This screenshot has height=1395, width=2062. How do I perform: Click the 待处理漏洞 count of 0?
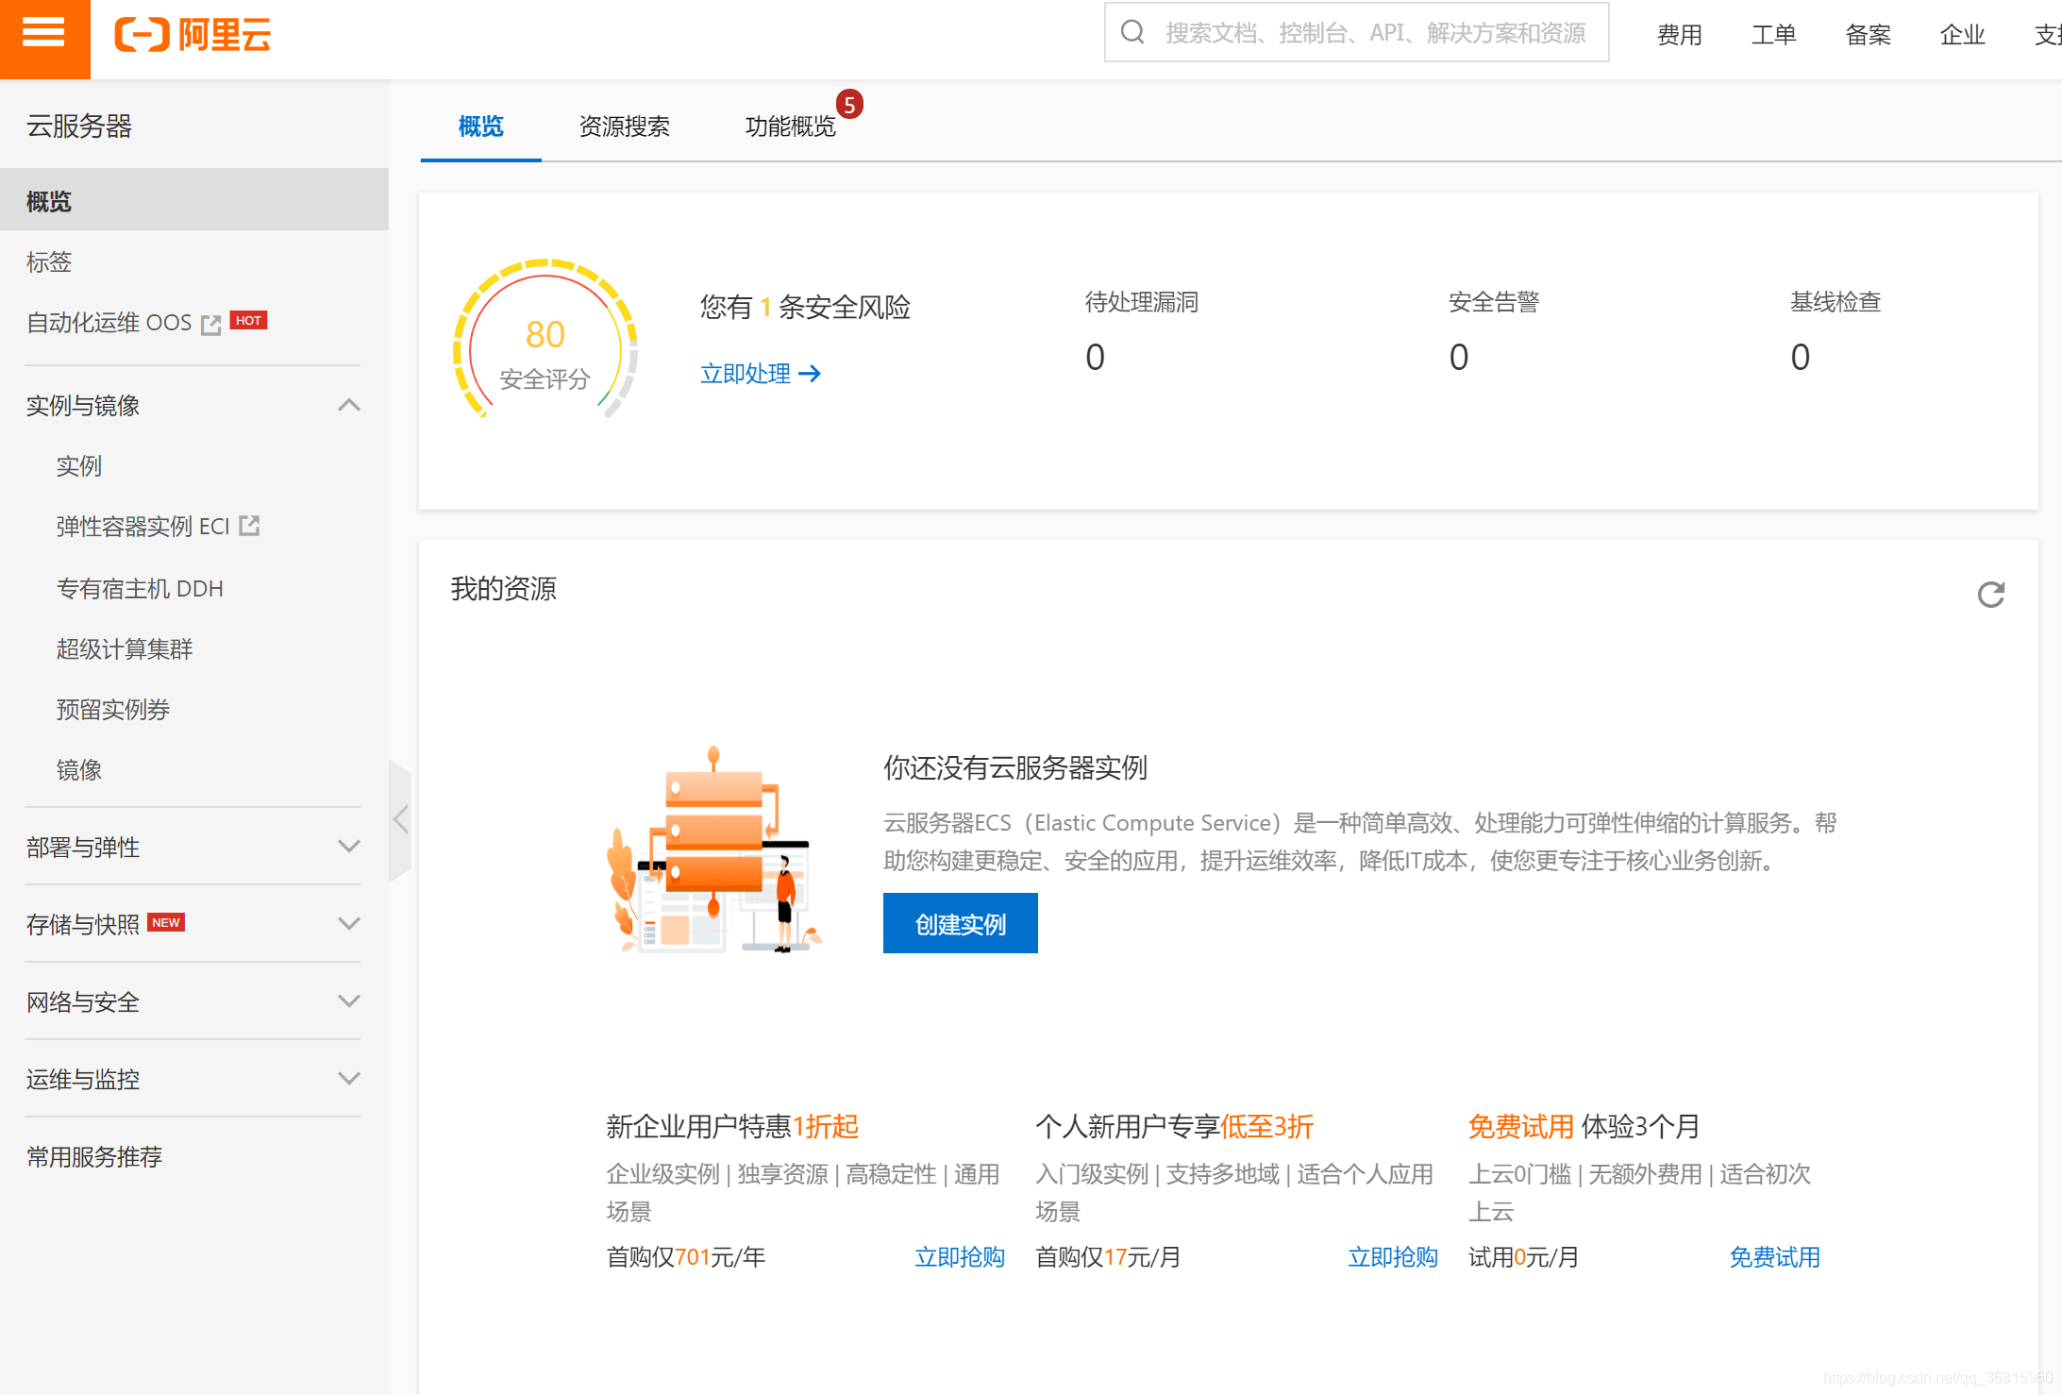(1095, 357)
